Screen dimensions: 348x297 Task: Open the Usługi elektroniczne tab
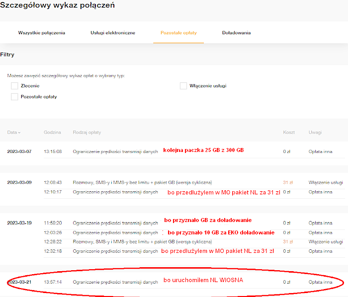(112, 33)
